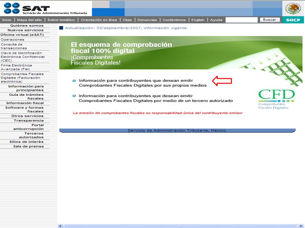
Task: Click the horizontal scrollbar right arrow
Action: [x=301, y=226]
